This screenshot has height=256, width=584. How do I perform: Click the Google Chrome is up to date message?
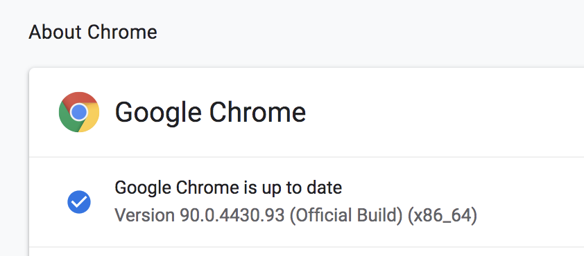point(228,188)
